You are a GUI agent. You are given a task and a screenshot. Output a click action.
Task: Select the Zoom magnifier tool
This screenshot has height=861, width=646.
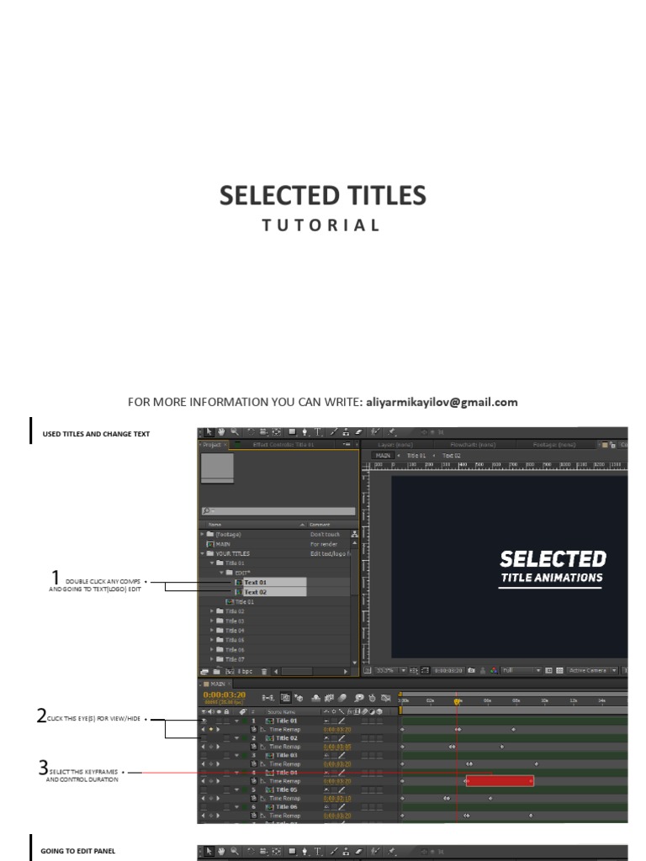[235, 432]
